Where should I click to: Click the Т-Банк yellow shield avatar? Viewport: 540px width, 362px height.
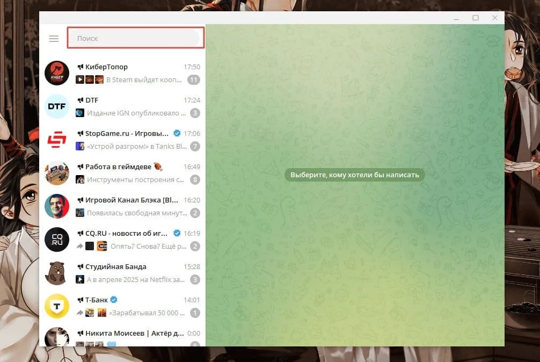tap(57, 306)
